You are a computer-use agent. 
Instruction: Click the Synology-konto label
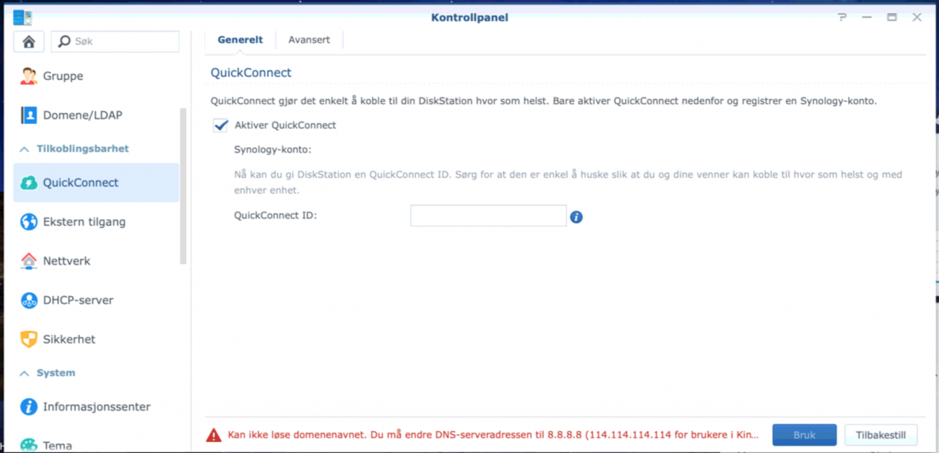click(x=273, y=150)
